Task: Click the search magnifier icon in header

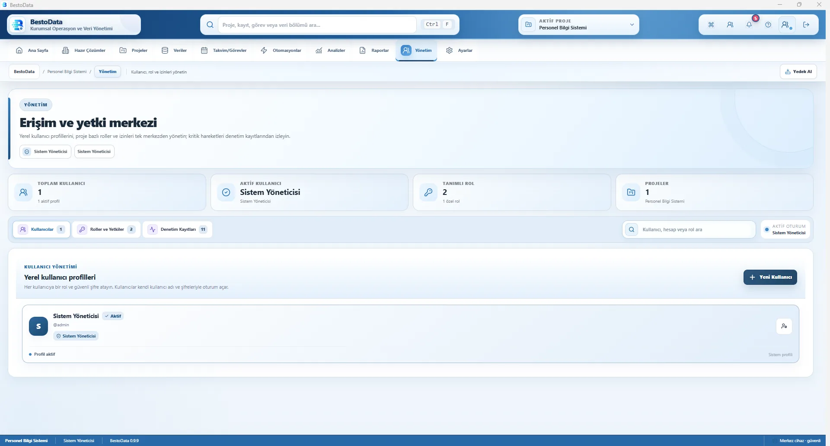Action: pyautogui.click(x=210, y=25)
